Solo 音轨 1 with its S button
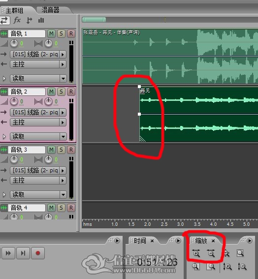The height and width of the screenshot is (279, 258). pos(61,33)
